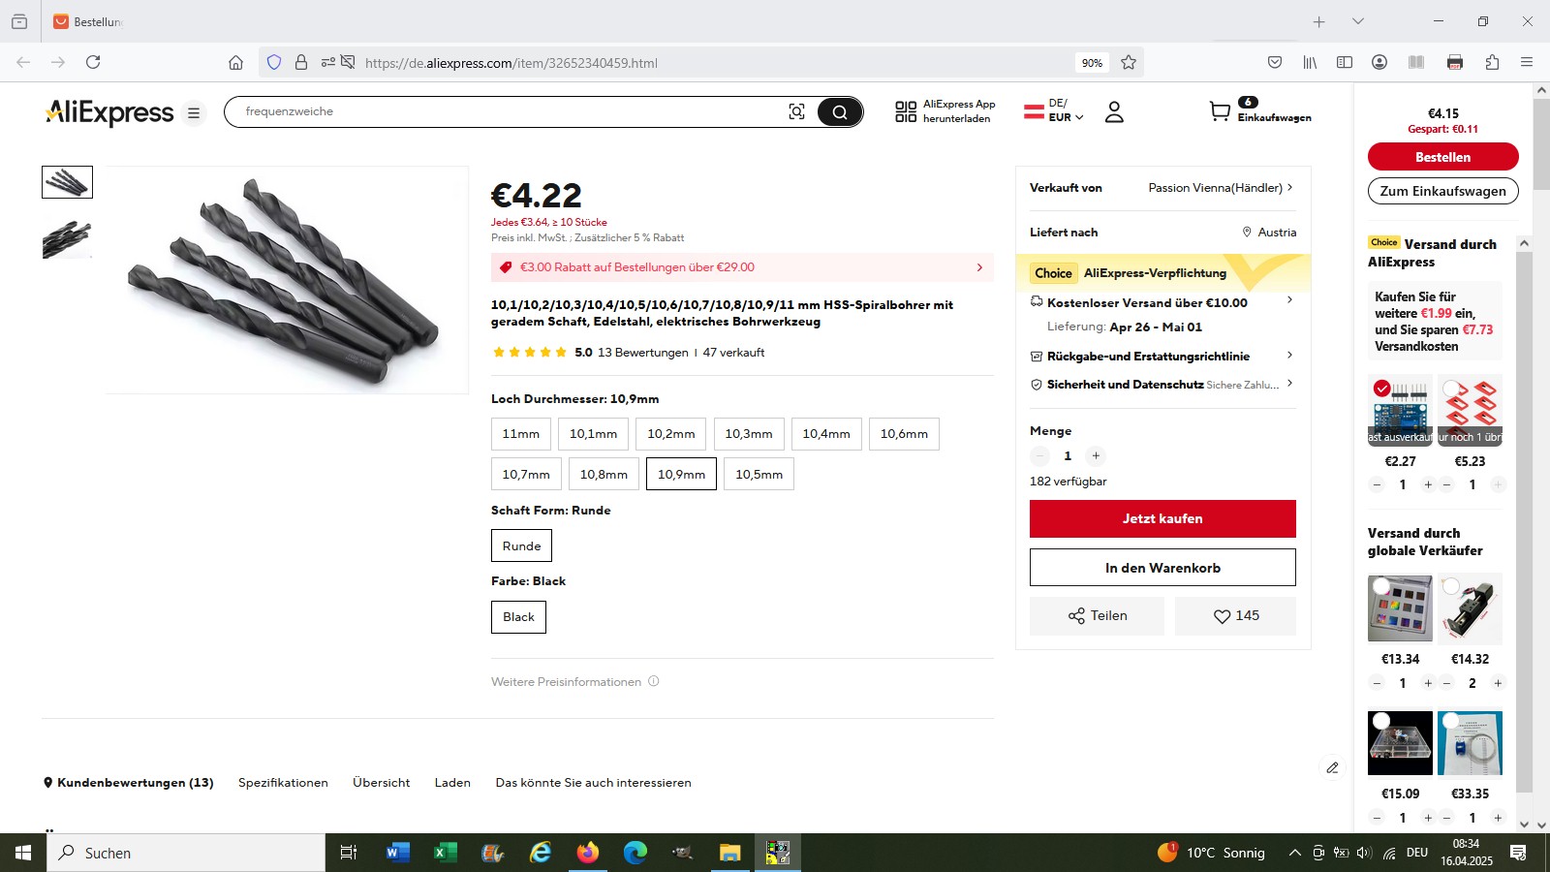Image resolution: width=1550 pixels, height=872 pixels.
Task: Open the hamburger category menu beside AliExpress logo
Action: point(194,113)
